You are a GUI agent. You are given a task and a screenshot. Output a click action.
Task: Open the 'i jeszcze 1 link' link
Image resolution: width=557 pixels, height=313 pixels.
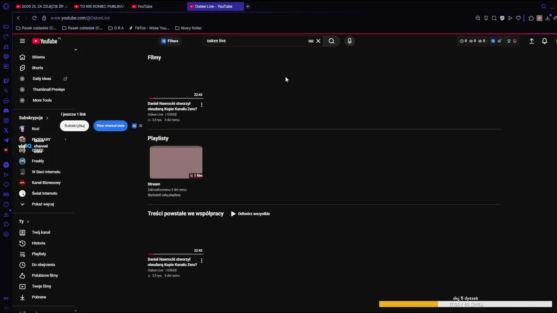[73, 114]
